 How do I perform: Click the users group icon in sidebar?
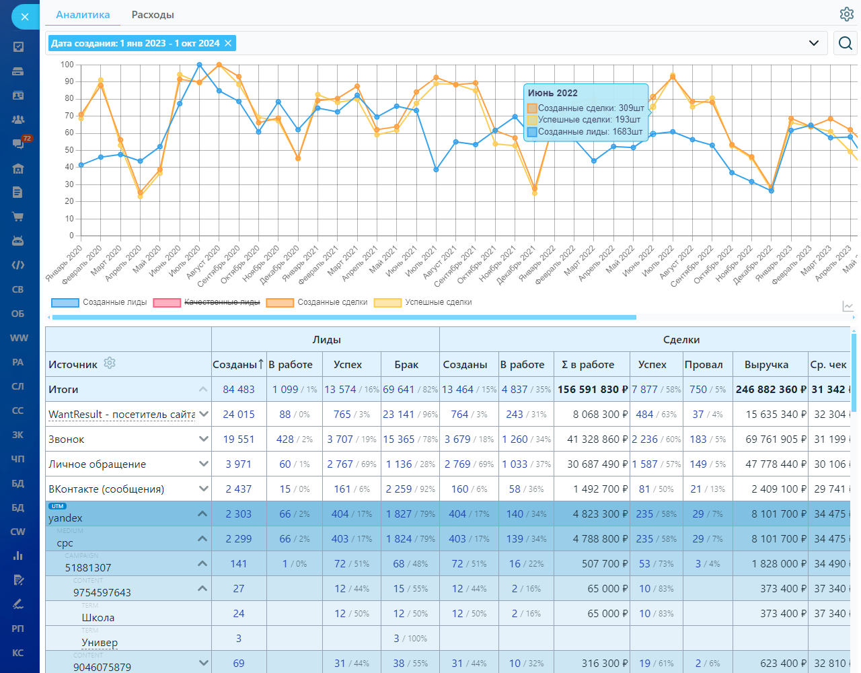[18, 119]
